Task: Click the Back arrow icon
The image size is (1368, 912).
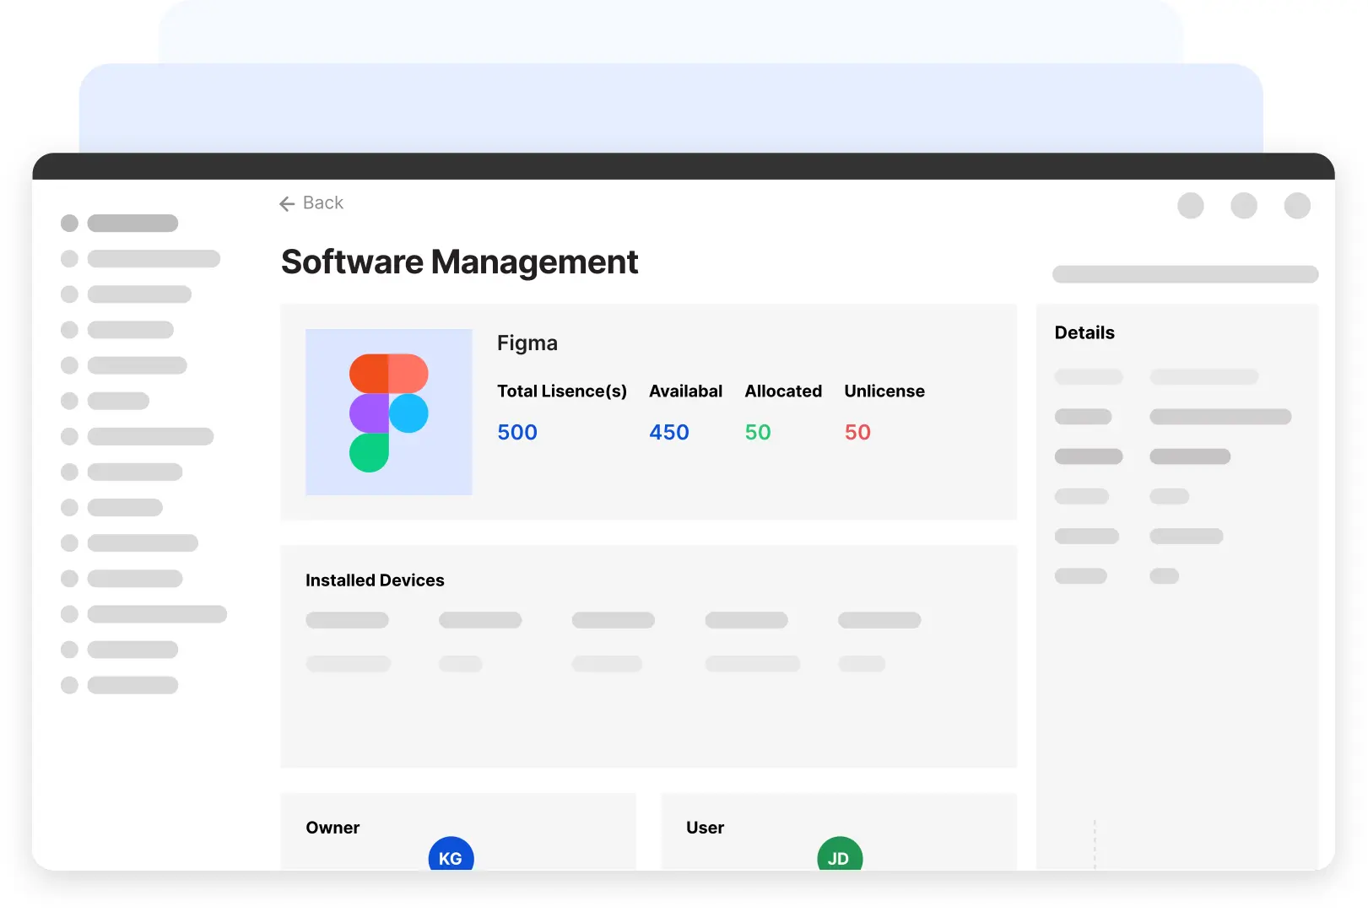Action: tap(287, 203)
